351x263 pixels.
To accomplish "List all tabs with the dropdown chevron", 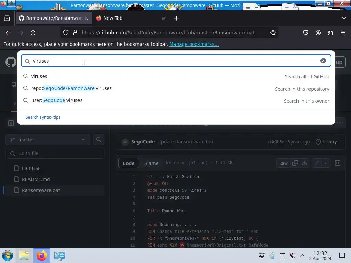I will point(344,18).
